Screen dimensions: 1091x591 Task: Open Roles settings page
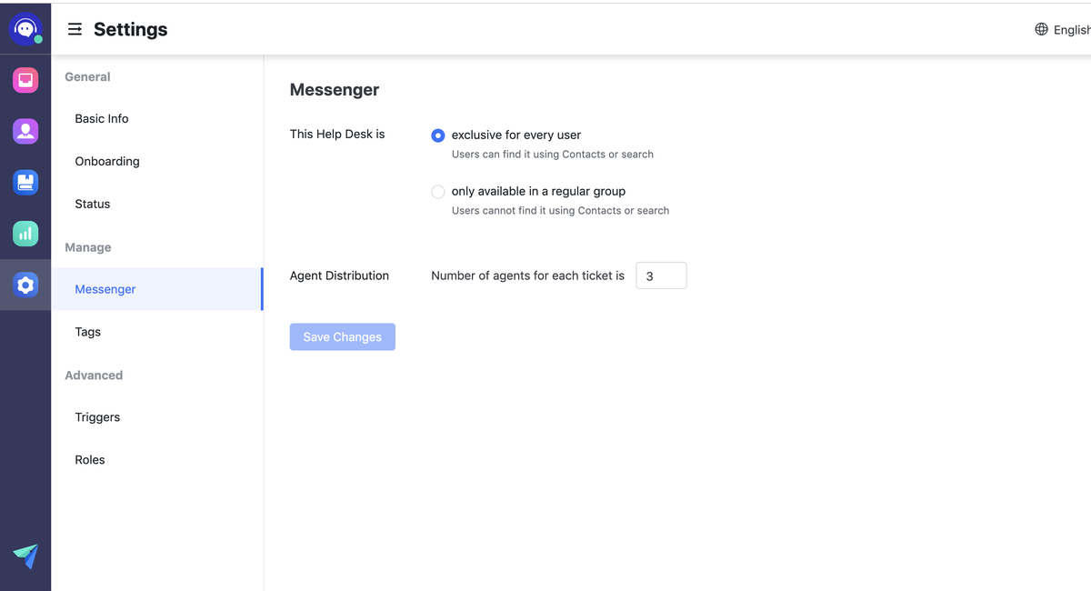90,460
